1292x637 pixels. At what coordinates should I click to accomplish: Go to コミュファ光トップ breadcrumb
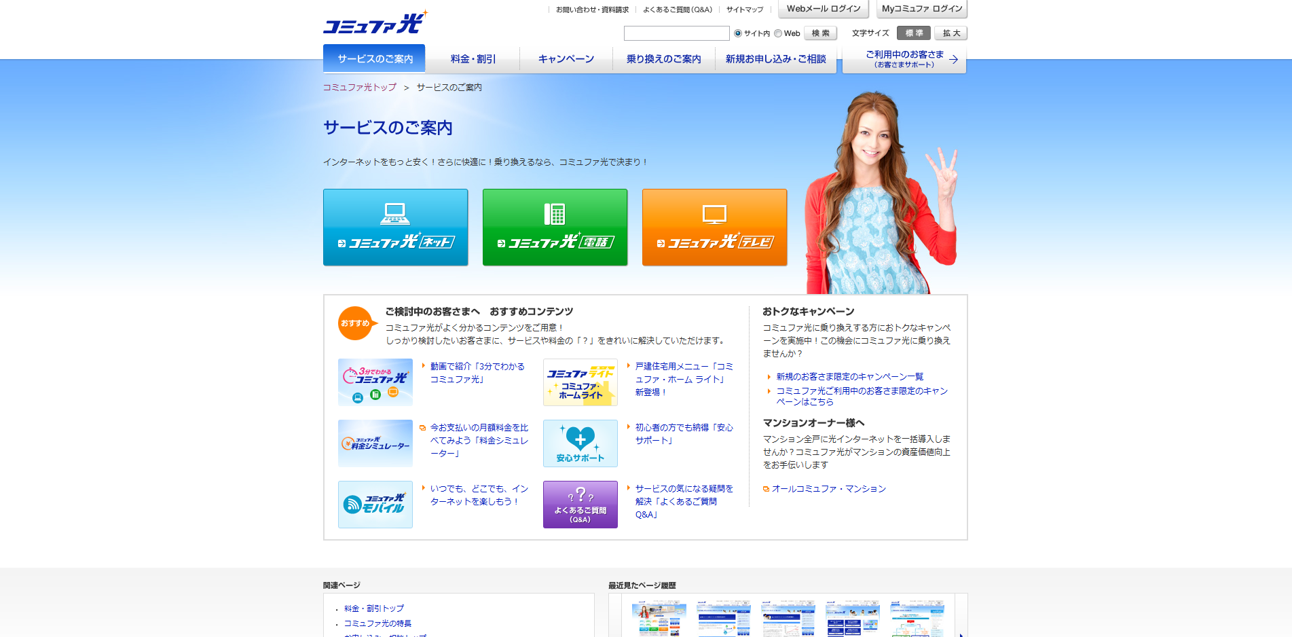[360, 88]
